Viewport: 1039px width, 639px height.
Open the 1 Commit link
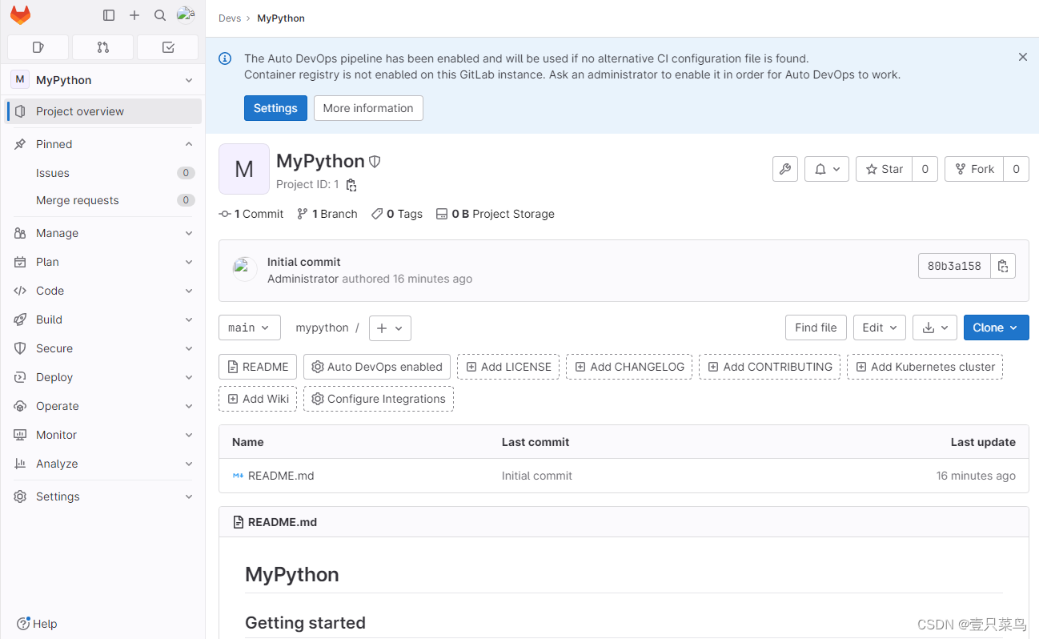[251, 214]
